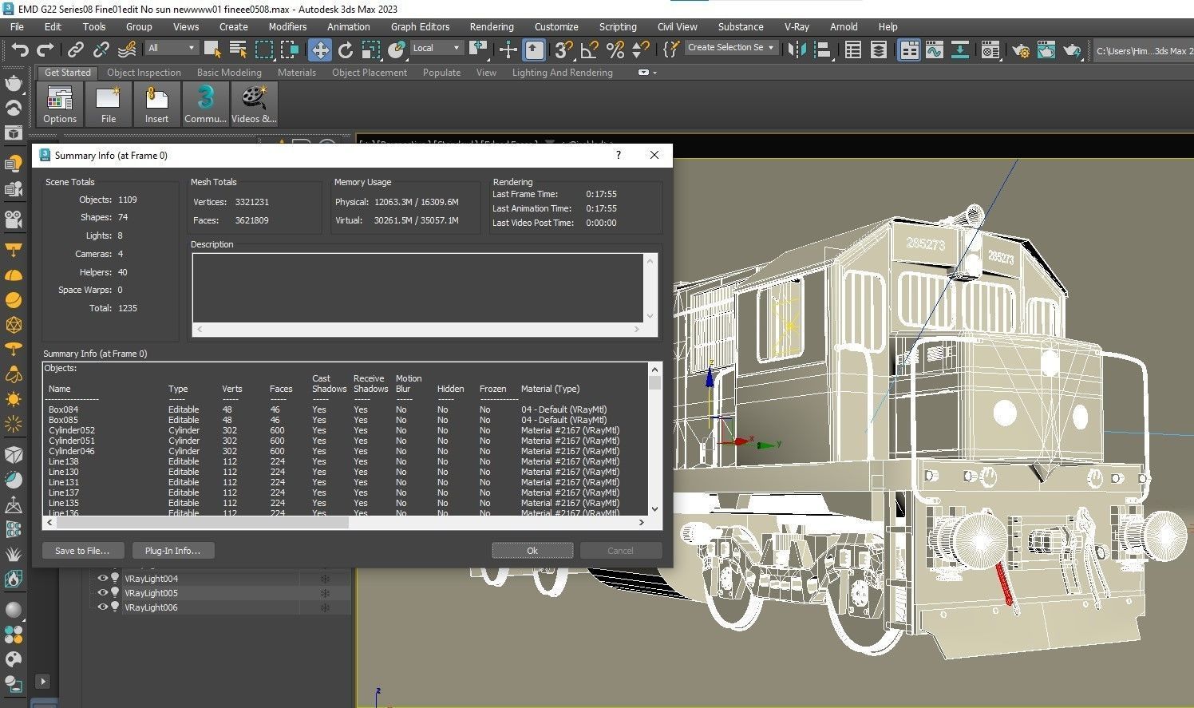1194x708 pixels.
Task: Click Select and Manipulate crosshair icon
Action: click(x=508, y=50)
